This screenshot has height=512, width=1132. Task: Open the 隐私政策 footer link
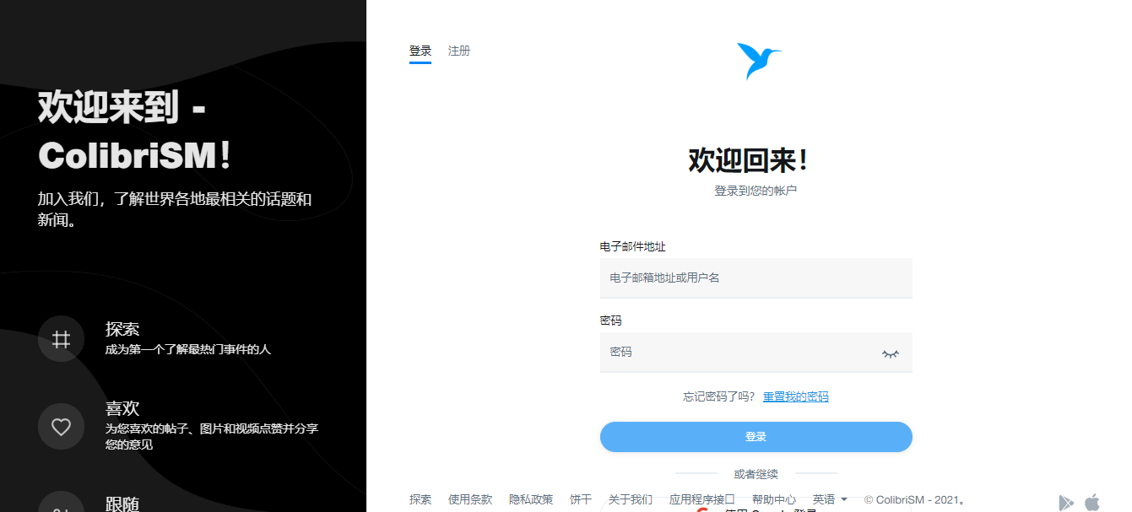531,499
